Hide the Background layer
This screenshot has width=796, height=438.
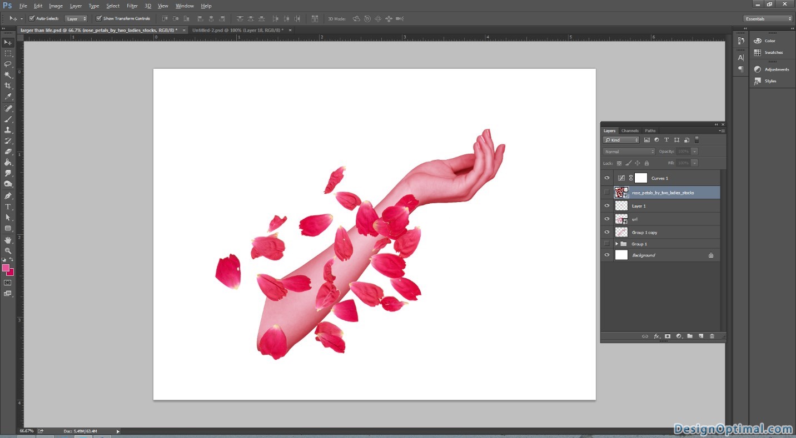(x=607, y=255)
